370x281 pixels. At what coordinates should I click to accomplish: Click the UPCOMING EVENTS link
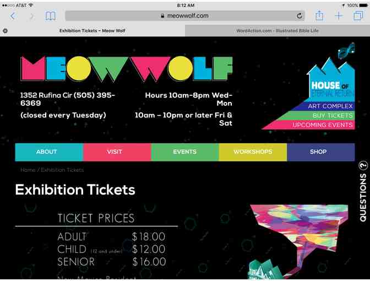pos(323,125)
